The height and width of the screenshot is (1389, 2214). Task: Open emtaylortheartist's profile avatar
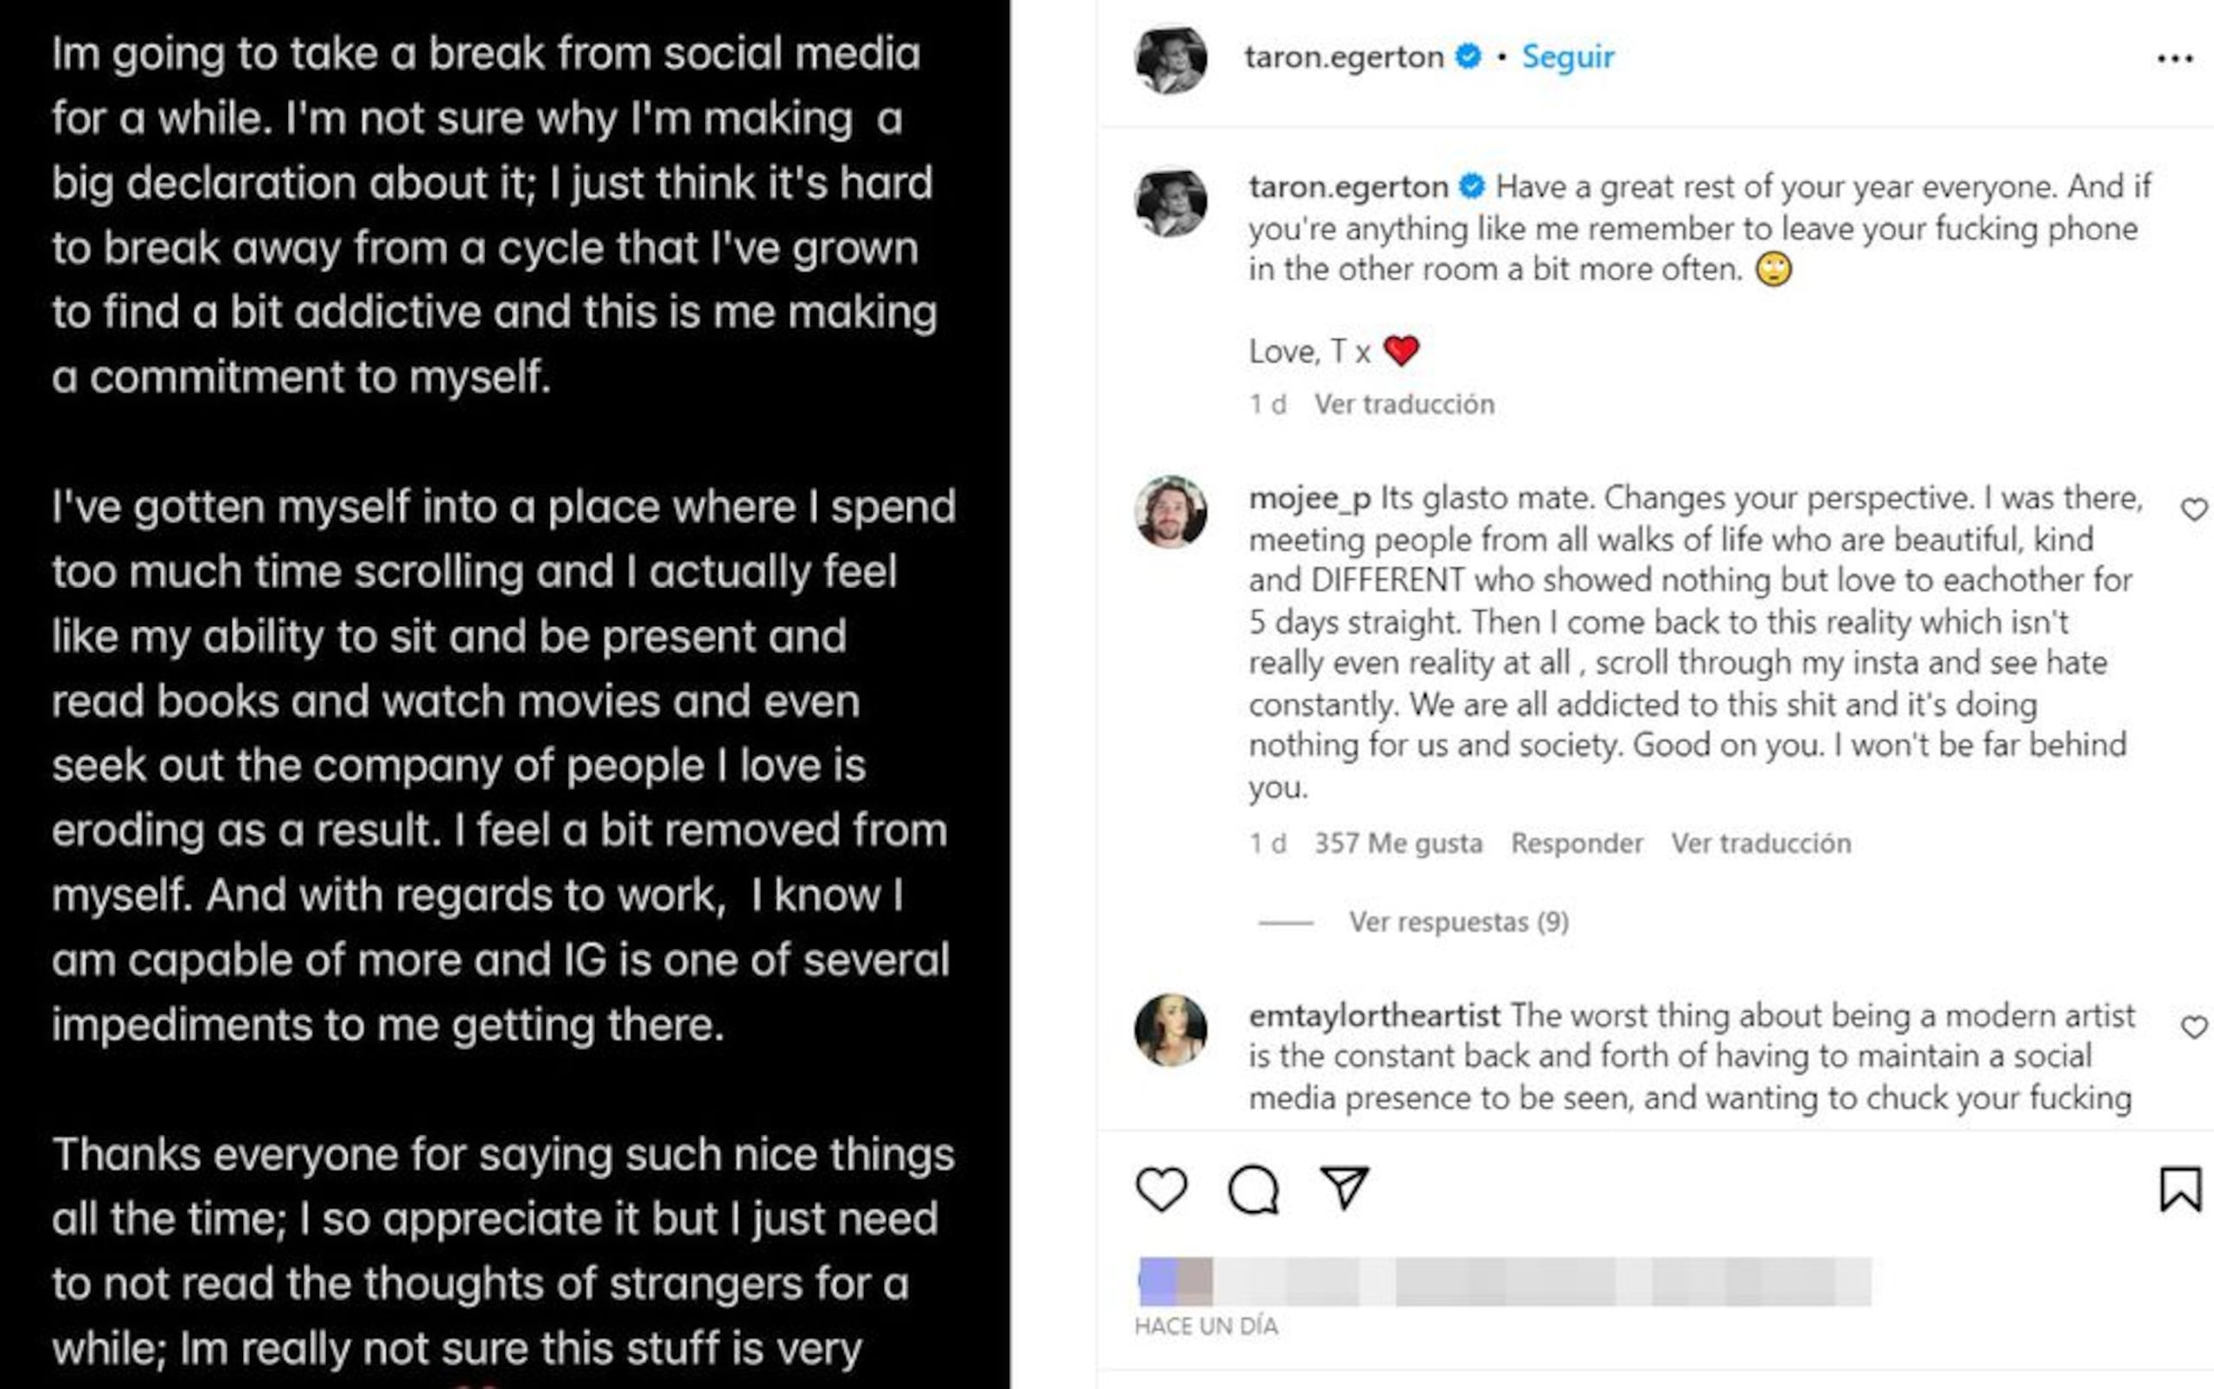(x=1170, y=1030)
